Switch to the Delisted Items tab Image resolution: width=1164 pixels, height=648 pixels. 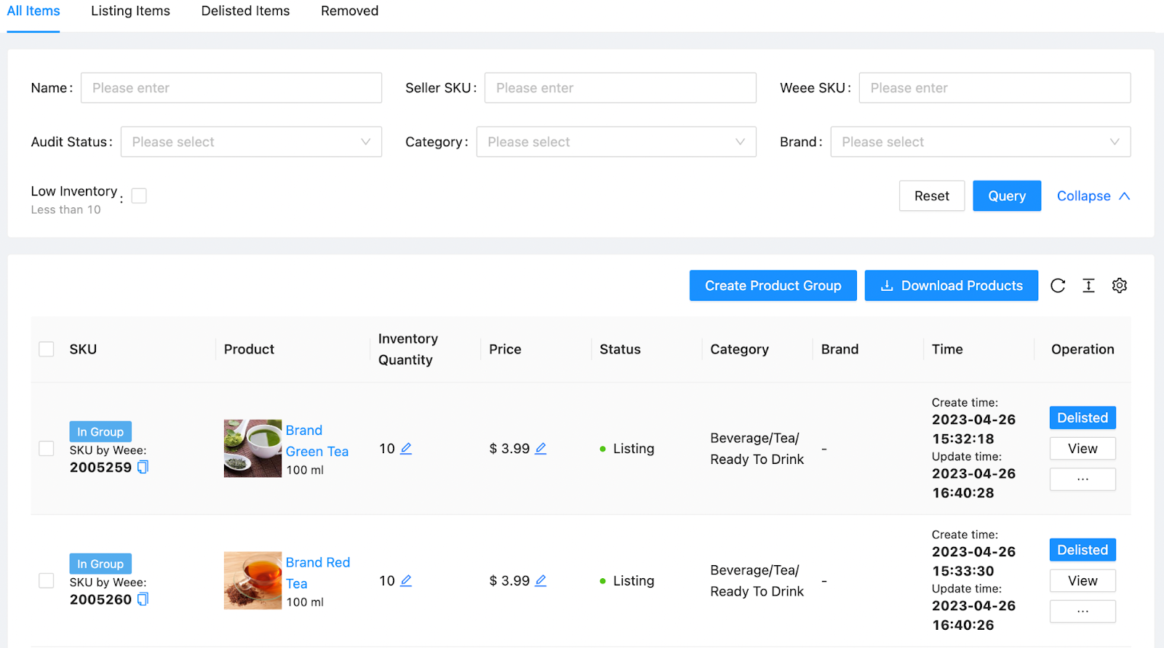click(245, 11)
